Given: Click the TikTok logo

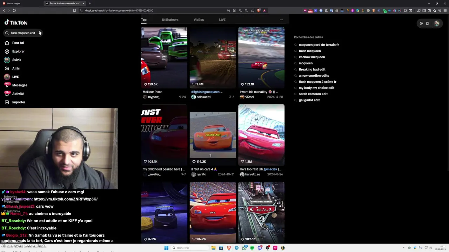Looking at the screenshot, I should coord(16,22).
